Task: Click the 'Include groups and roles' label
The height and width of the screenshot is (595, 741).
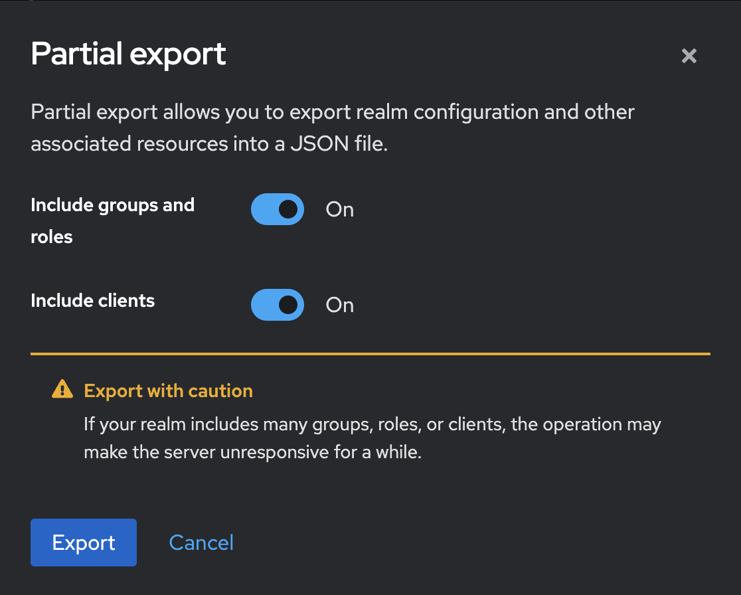Action: pyautogui.click(x=112, y=220)
